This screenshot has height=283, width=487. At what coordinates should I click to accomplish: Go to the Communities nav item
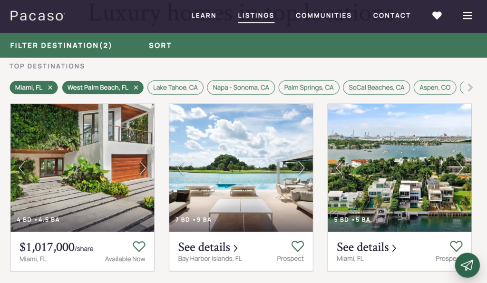pos(323,16)
